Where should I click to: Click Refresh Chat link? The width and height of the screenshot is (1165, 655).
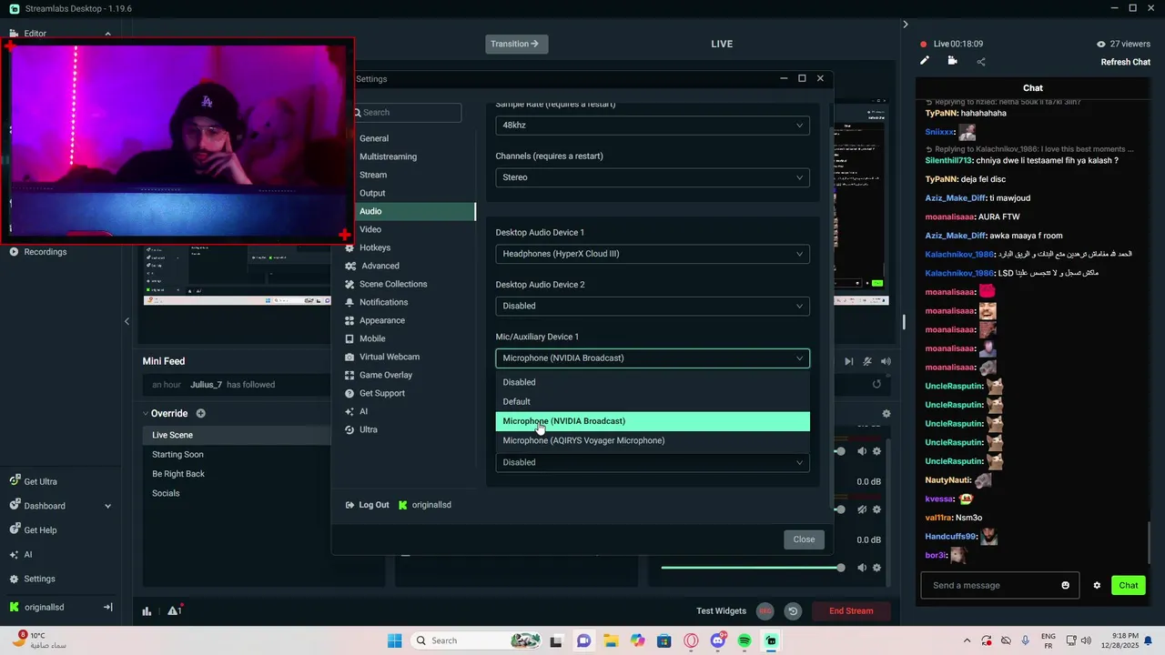pos(1126,62)
